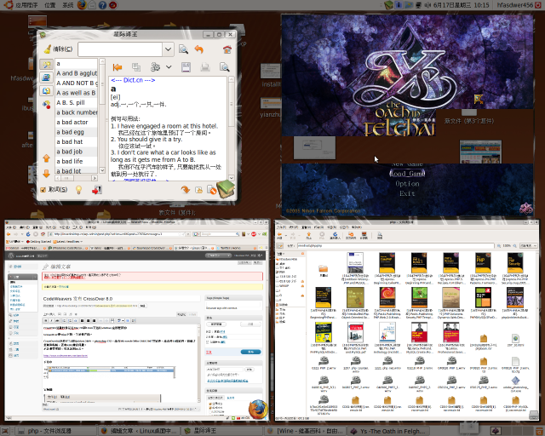Click the house home icon in StarDict
The width and height of the screenshot is (545, 436).
[x=227, y=49]
